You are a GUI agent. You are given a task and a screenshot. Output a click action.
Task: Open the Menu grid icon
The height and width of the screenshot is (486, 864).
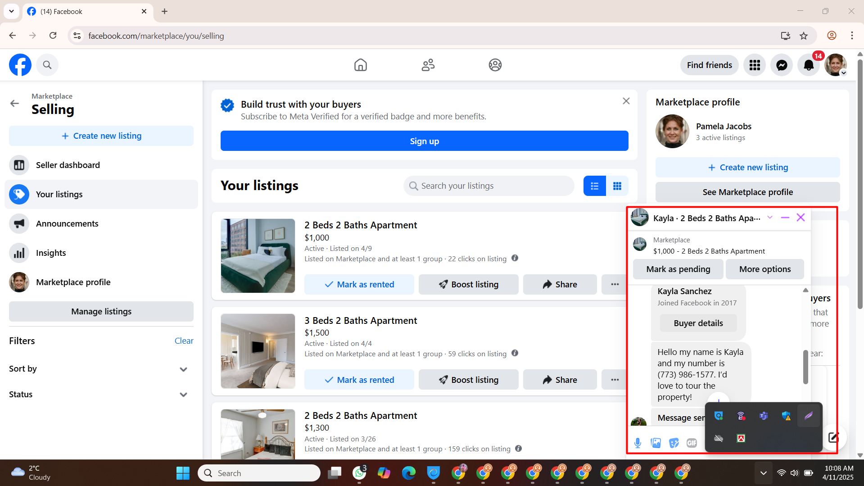755,65
